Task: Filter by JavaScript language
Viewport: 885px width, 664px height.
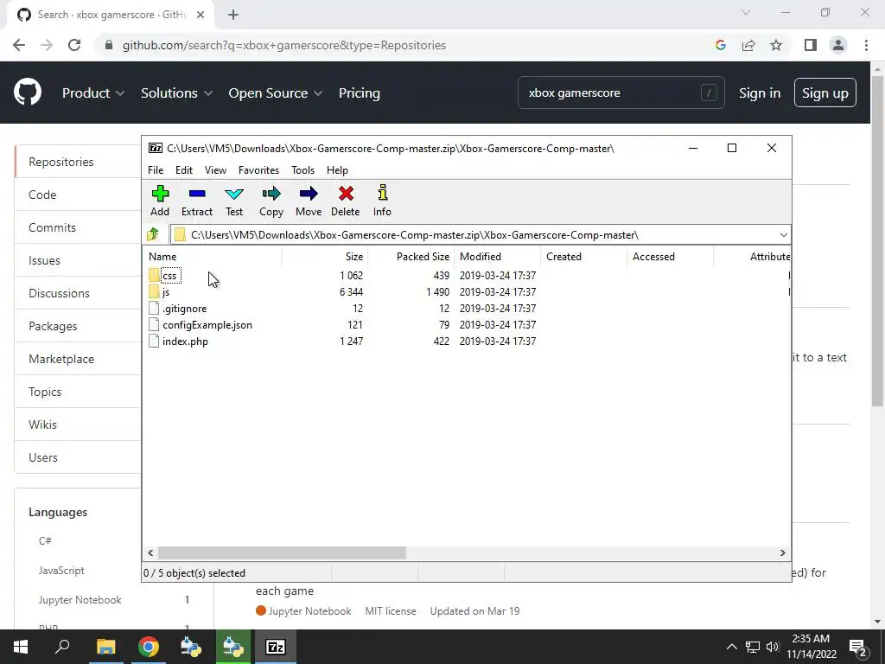Action: tap(61, 571)
